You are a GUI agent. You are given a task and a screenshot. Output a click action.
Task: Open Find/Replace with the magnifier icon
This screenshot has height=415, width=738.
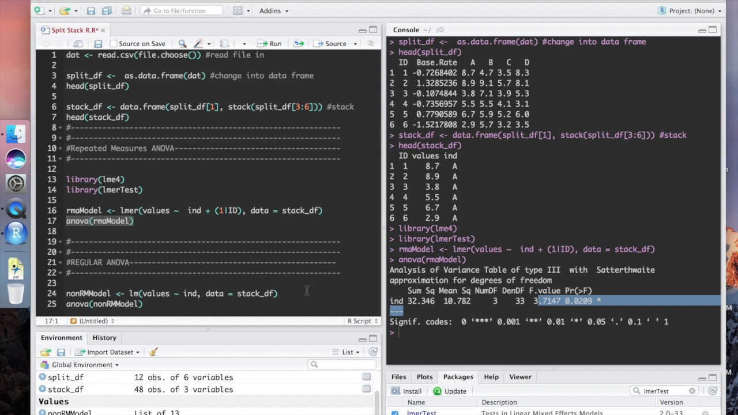182,44
